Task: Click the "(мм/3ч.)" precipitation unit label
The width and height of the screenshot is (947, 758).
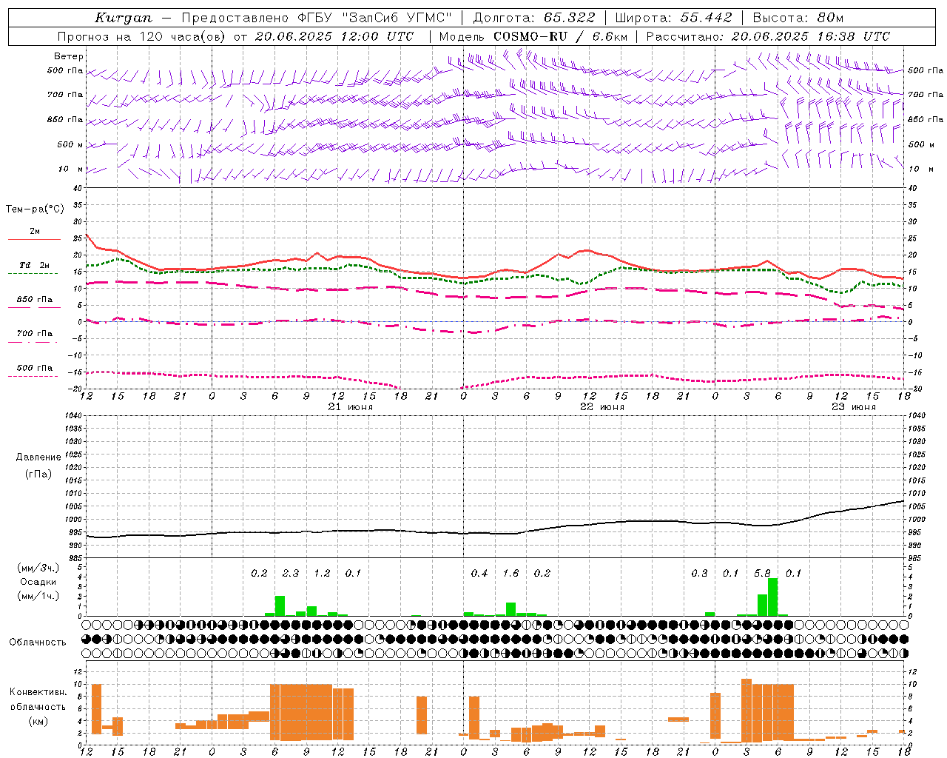Action: pyautogui.click(x=38, y=568)
